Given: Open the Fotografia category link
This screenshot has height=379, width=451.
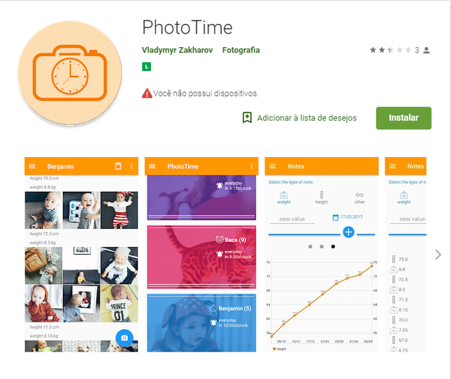Looking at the screenshot, I should (241, 50).
